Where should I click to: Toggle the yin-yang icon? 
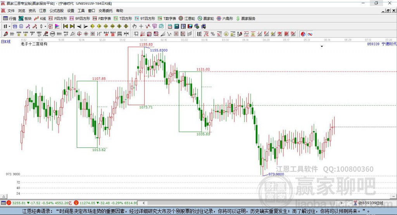(x=303, y=34)
